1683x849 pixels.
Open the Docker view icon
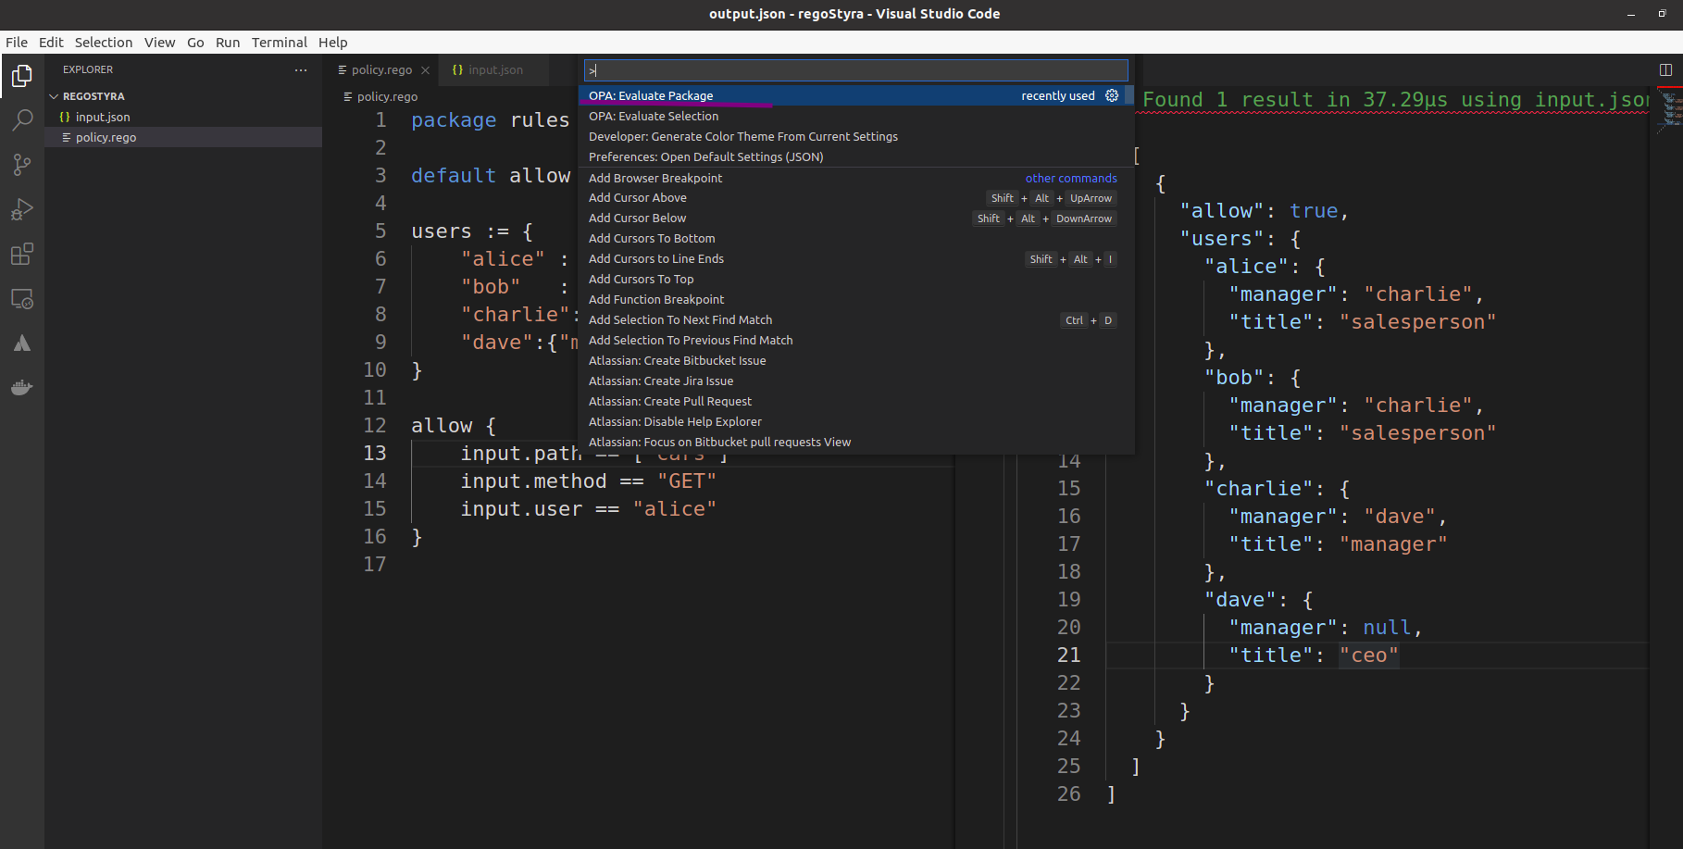(22, 388)
